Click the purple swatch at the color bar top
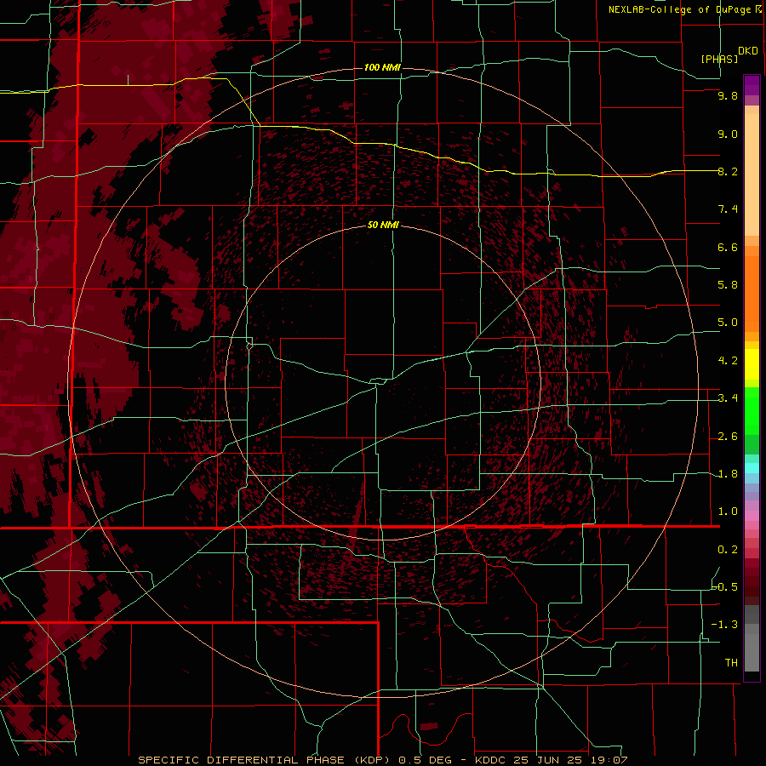Screen dimensions: 766x766 coord(752,85)
